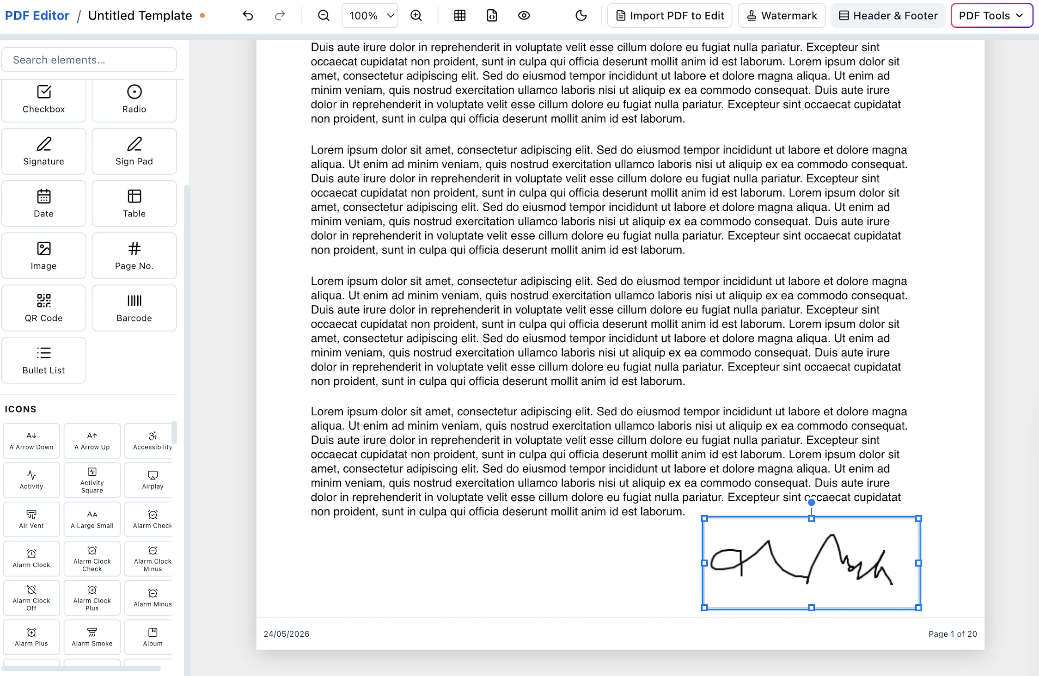The width and height of the screenshot is (1039, 676).
Task: Select the Alarm Clock Plus icon
Action: [x=92, y=598]
